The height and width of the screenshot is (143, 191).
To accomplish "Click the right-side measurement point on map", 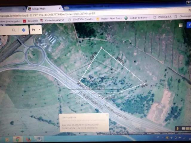I will 144,83.
